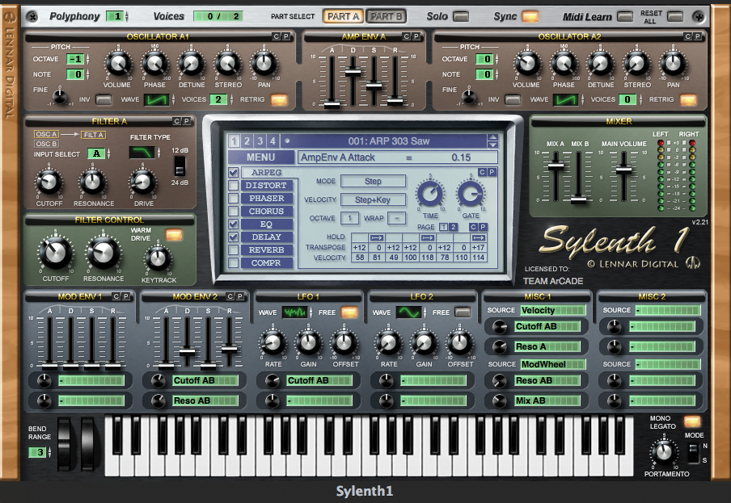
Task: Click the Oscillator A1 detune knob
Action: pyautogui.click(x=191, y=64)
